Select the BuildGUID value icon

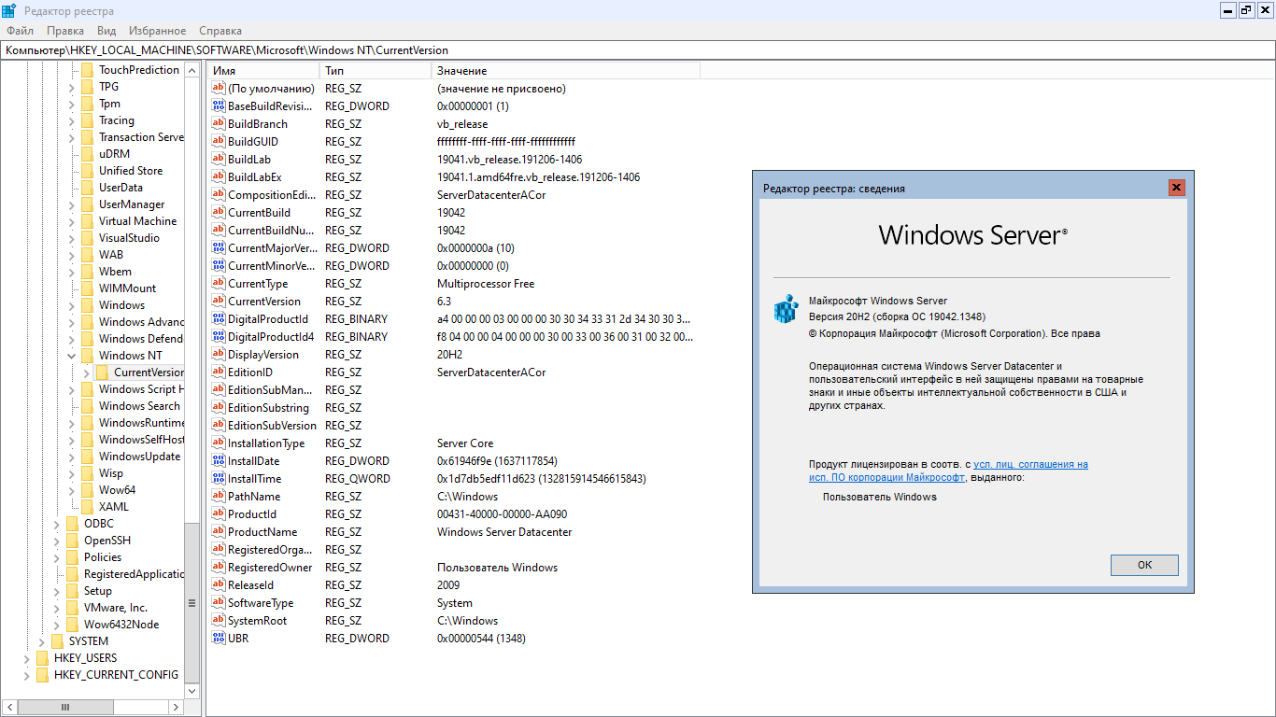(219, 142)
